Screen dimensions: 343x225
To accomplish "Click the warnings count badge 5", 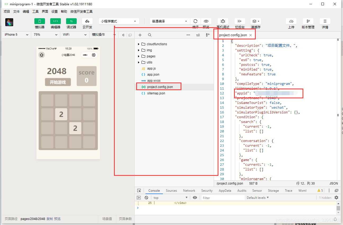I will pos(320,191).
